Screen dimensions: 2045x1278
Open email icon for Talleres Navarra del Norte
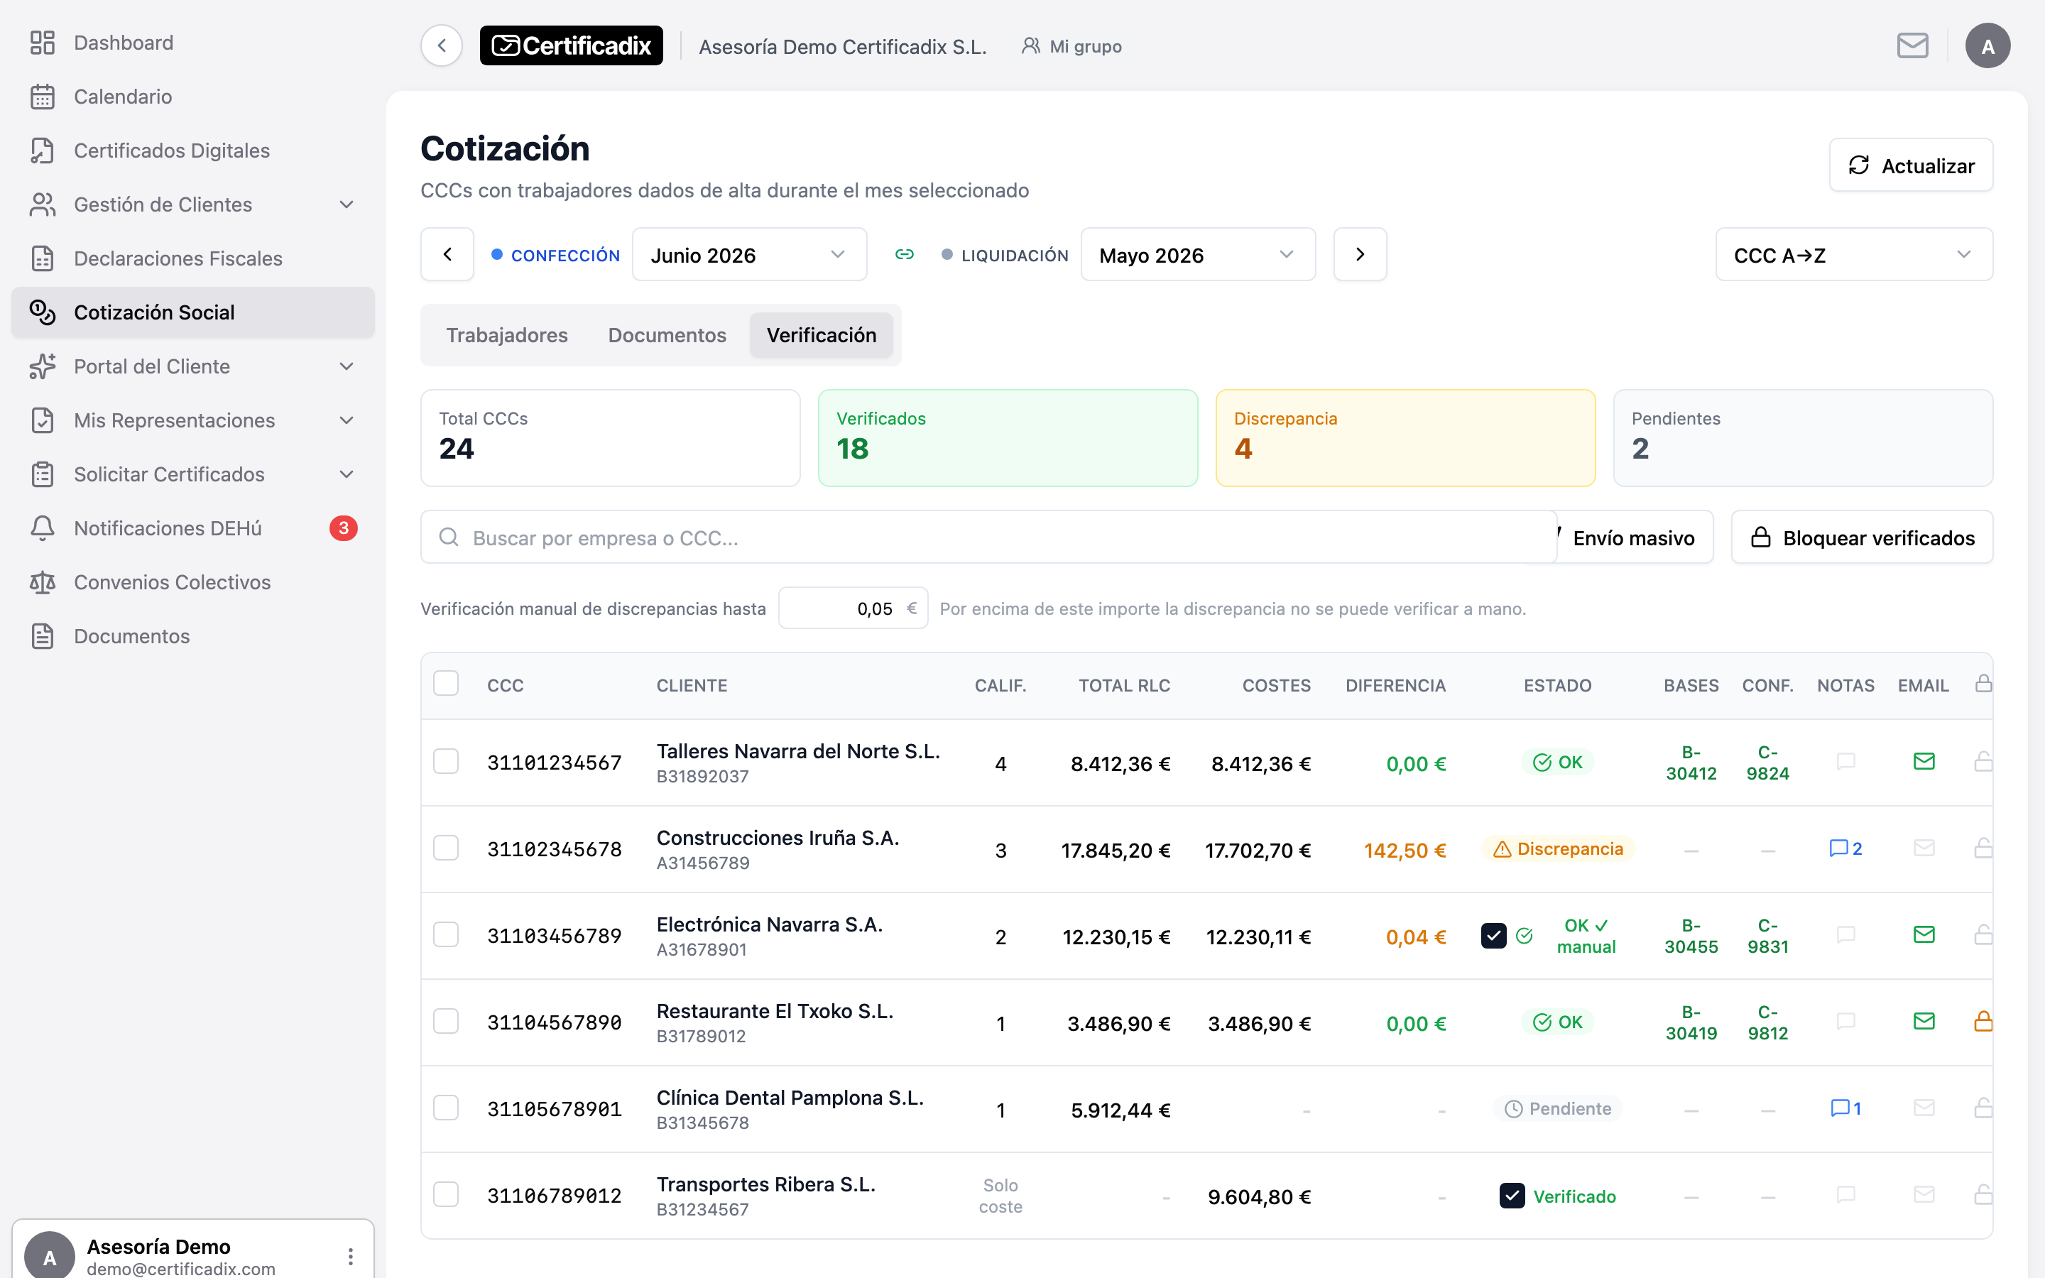[1924, 762]
